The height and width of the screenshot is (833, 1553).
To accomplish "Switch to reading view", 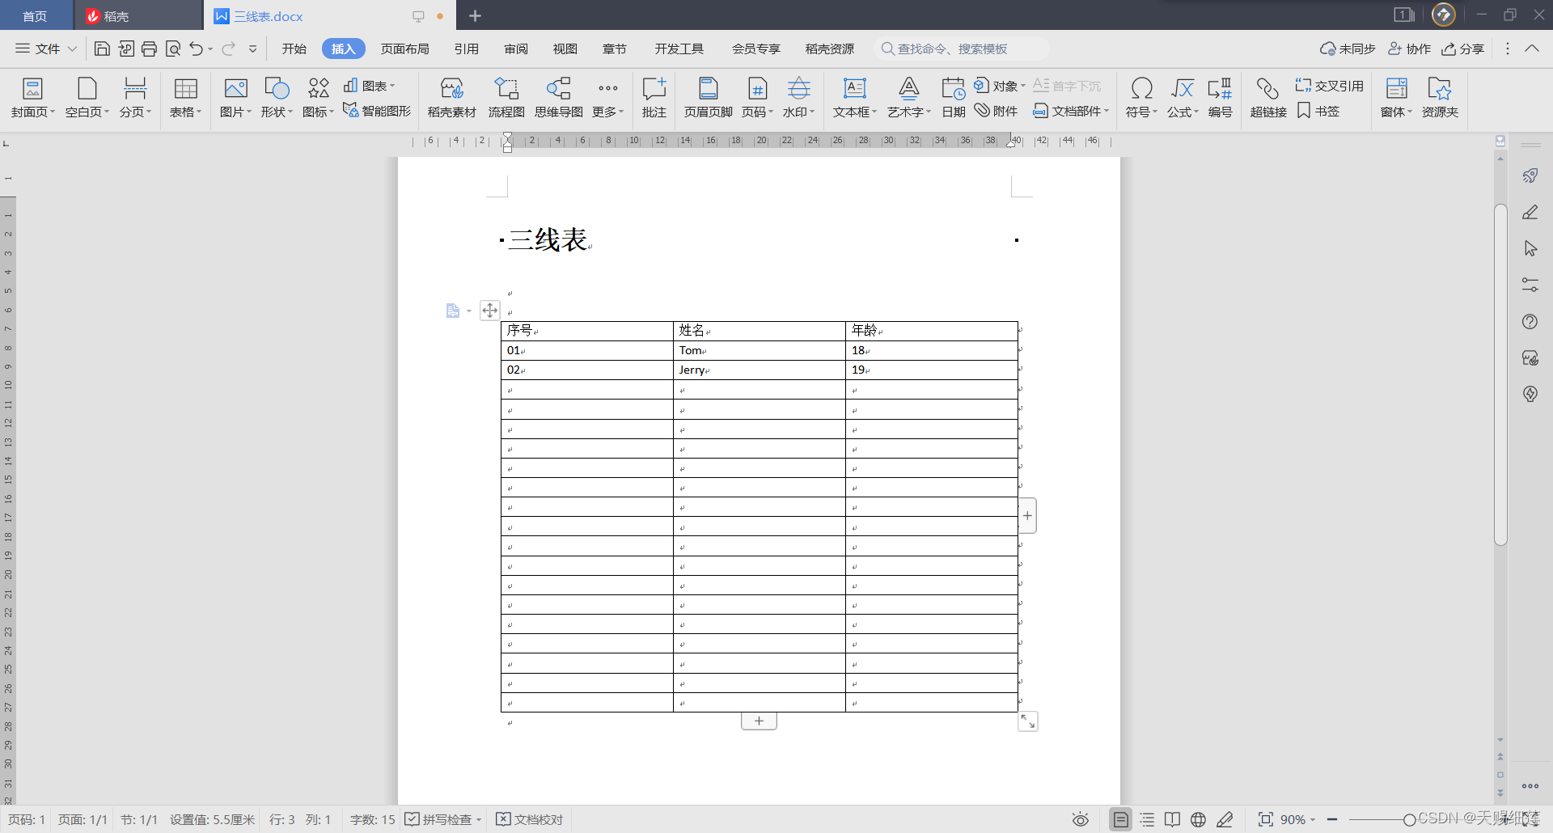I will coord(1172,819).
